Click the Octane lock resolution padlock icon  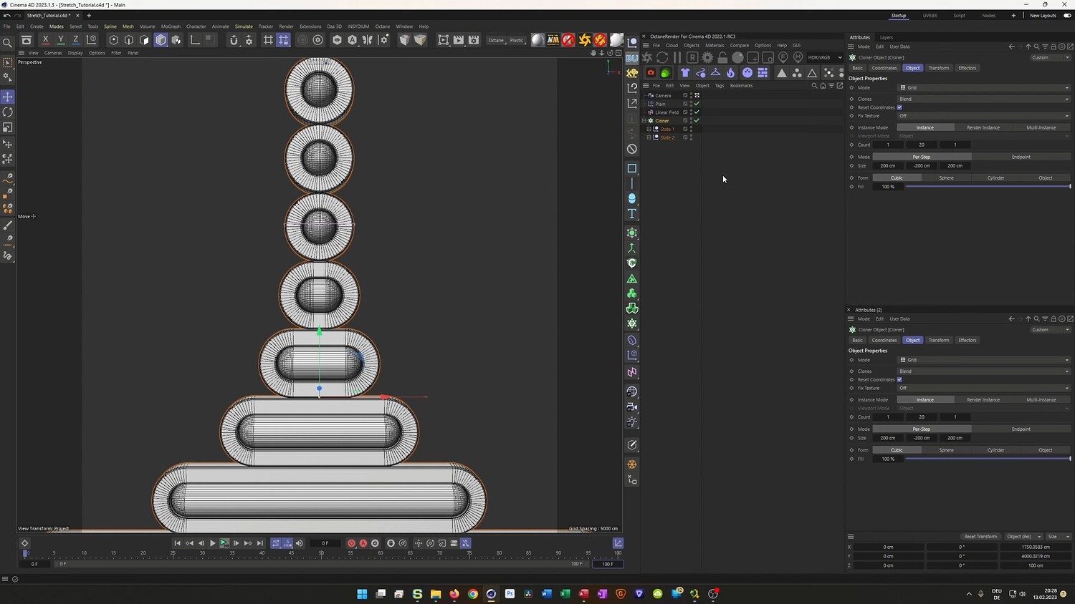[x=722, y=57]
